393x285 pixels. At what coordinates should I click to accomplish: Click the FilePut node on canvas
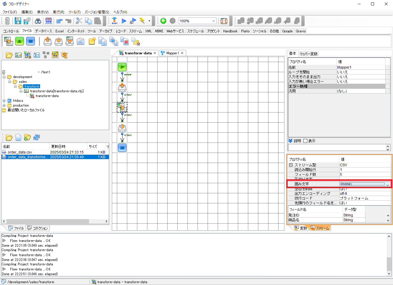point(122,128)
